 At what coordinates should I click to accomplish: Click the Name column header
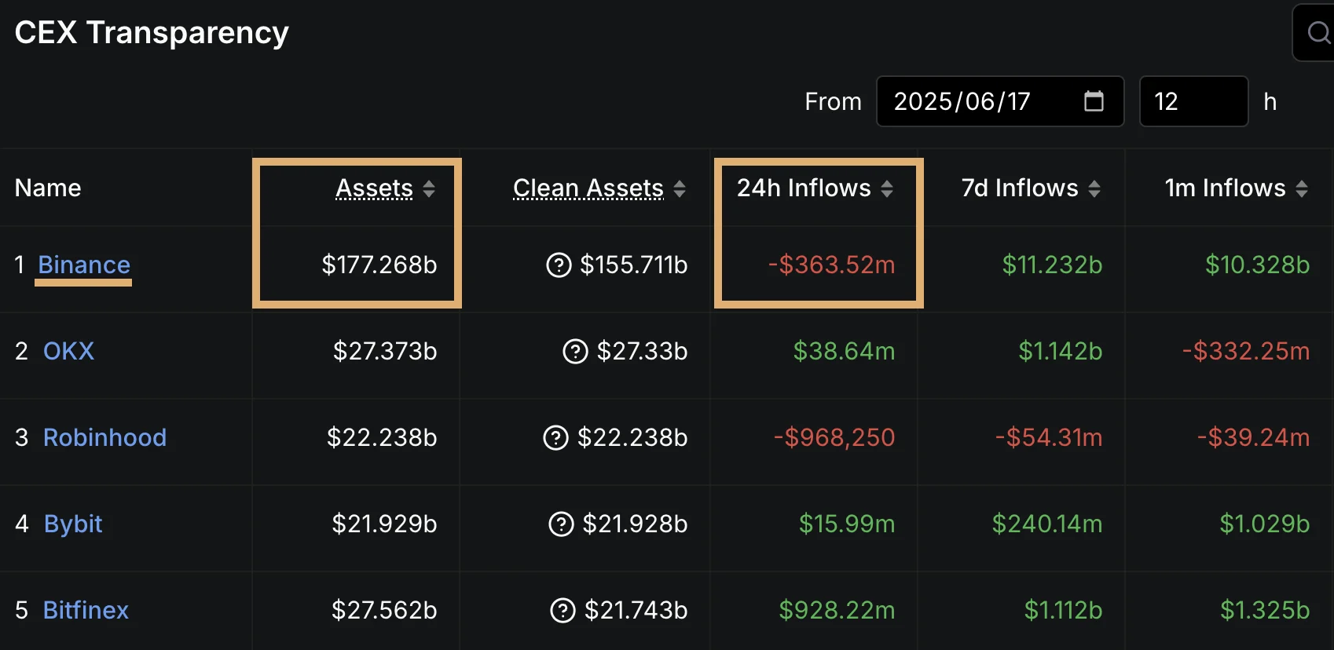pyautogui.click(x=48, y=188)
